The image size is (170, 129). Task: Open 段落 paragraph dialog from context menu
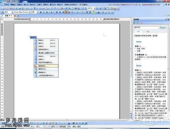click(x=46, y=60)
